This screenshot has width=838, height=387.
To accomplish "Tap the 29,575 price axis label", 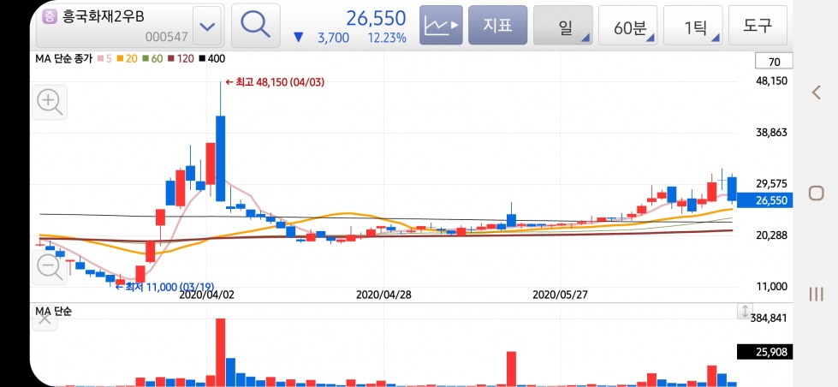I will pos(772,184).
